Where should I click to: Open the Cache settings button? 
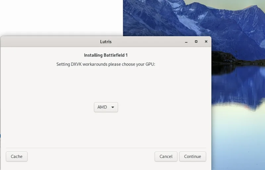coord(17,156)
